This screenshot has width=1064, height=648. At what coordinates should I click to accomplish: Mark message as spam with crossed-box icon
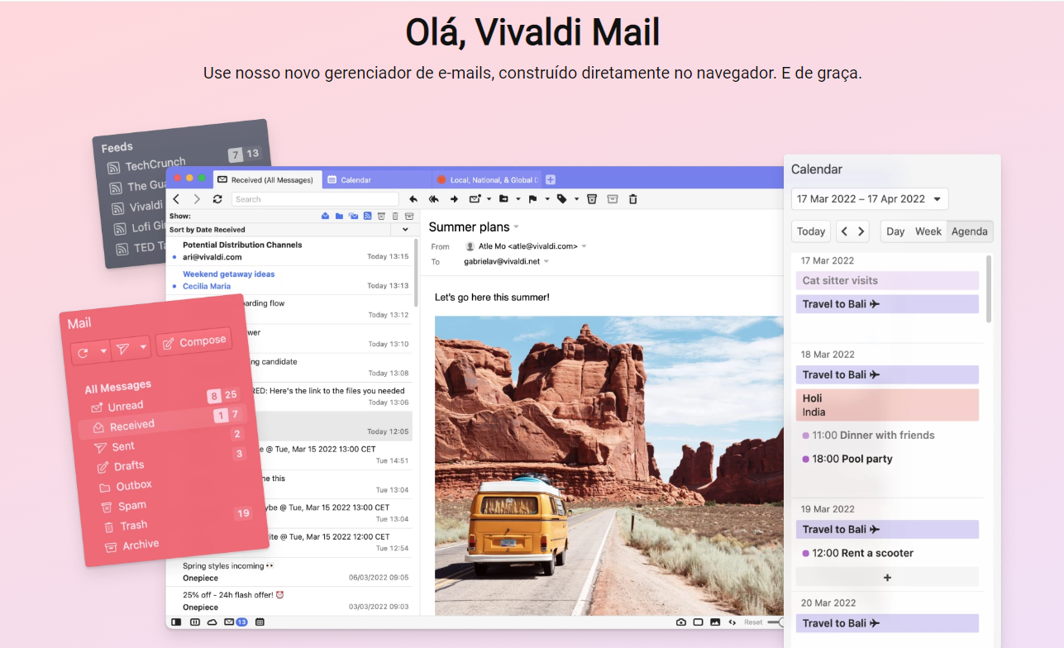pyautogui.click(x=592, y=199)
